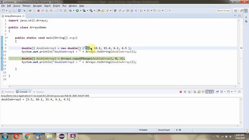Viewport: 249px width, 140px height.
Task: Collapse the main method fold on line 6
Action: tap(7, 38)
